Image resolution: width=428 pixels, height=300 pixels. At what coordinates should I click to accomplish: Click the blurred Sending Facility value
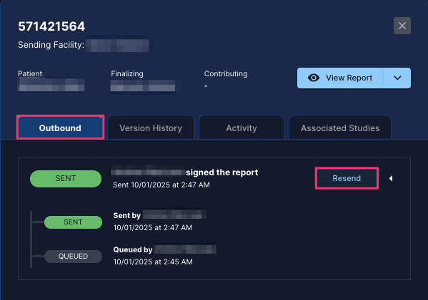coord(118,45)
